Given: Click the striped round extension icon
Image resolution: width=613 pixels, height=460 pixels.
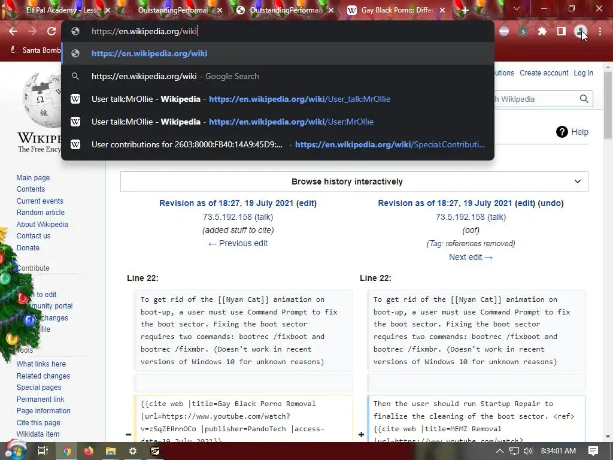Looking at the screenshot, I should (x=504, y=31).
